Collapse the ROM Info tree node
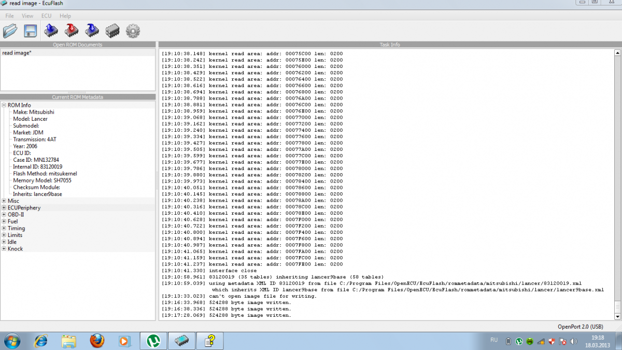The image size is (622, 350). point(4,105)
